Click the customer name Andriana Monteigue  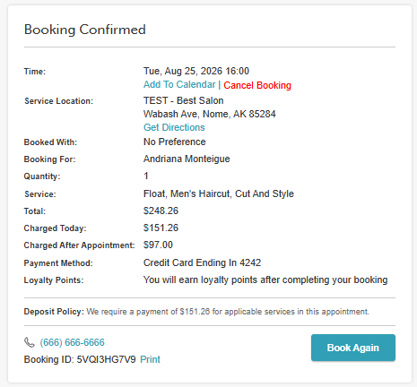click(x=187, y=159)
